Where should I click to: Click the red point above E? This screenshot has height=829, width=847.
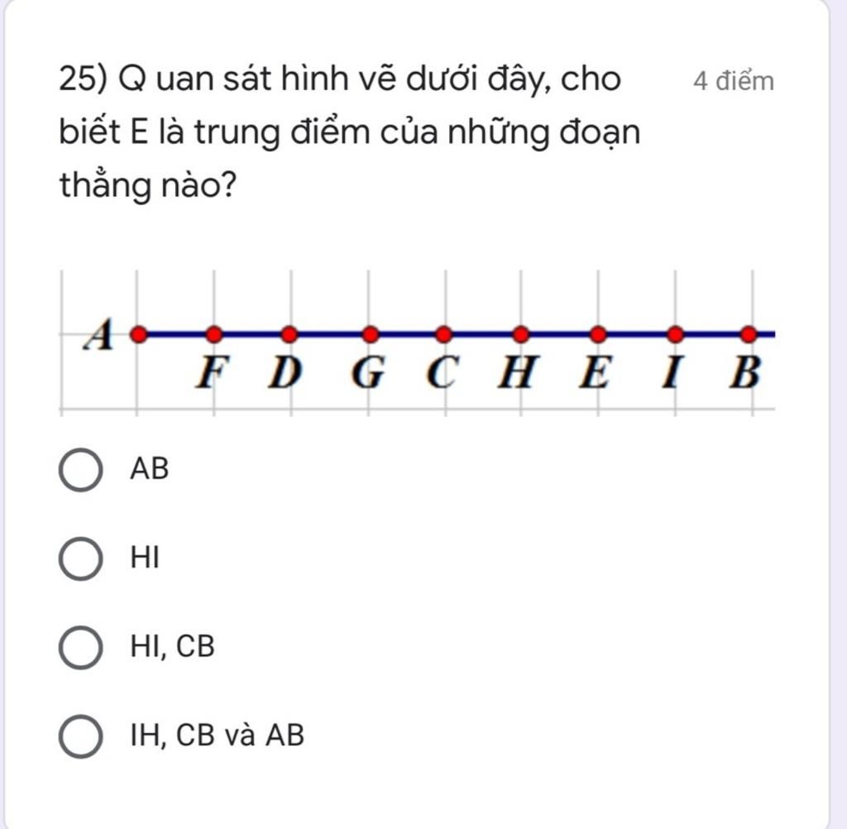[598, 334]
